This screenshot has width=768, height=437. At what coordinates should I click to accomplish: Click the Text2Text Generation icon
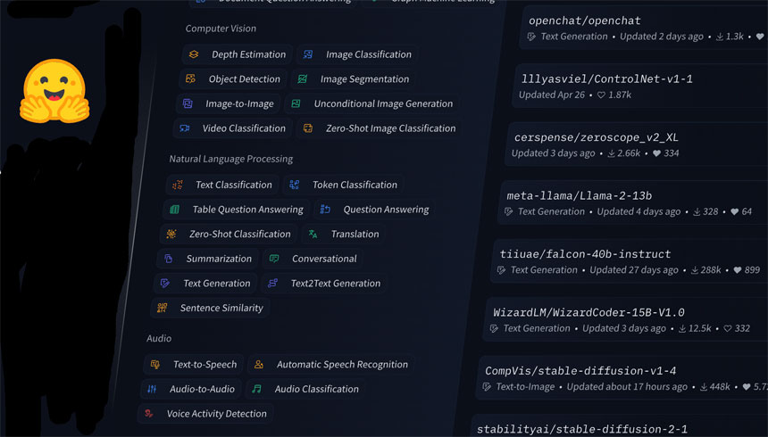click(x=272, y=284)
